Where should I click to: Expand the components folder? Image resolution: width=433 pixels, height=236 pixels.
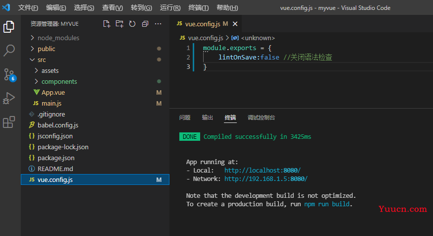tap(36, 81)
